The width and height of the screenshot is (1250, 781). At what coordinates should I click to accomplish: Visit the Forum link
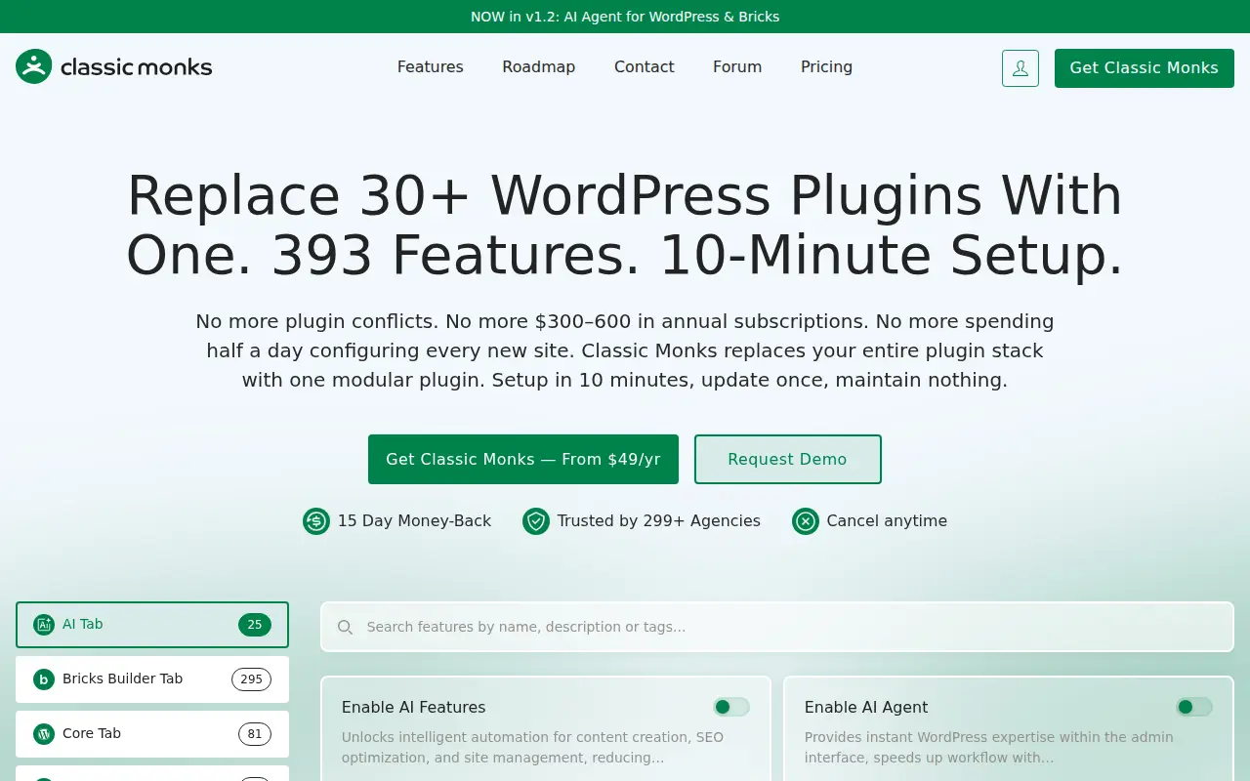[x=737, y=66]
